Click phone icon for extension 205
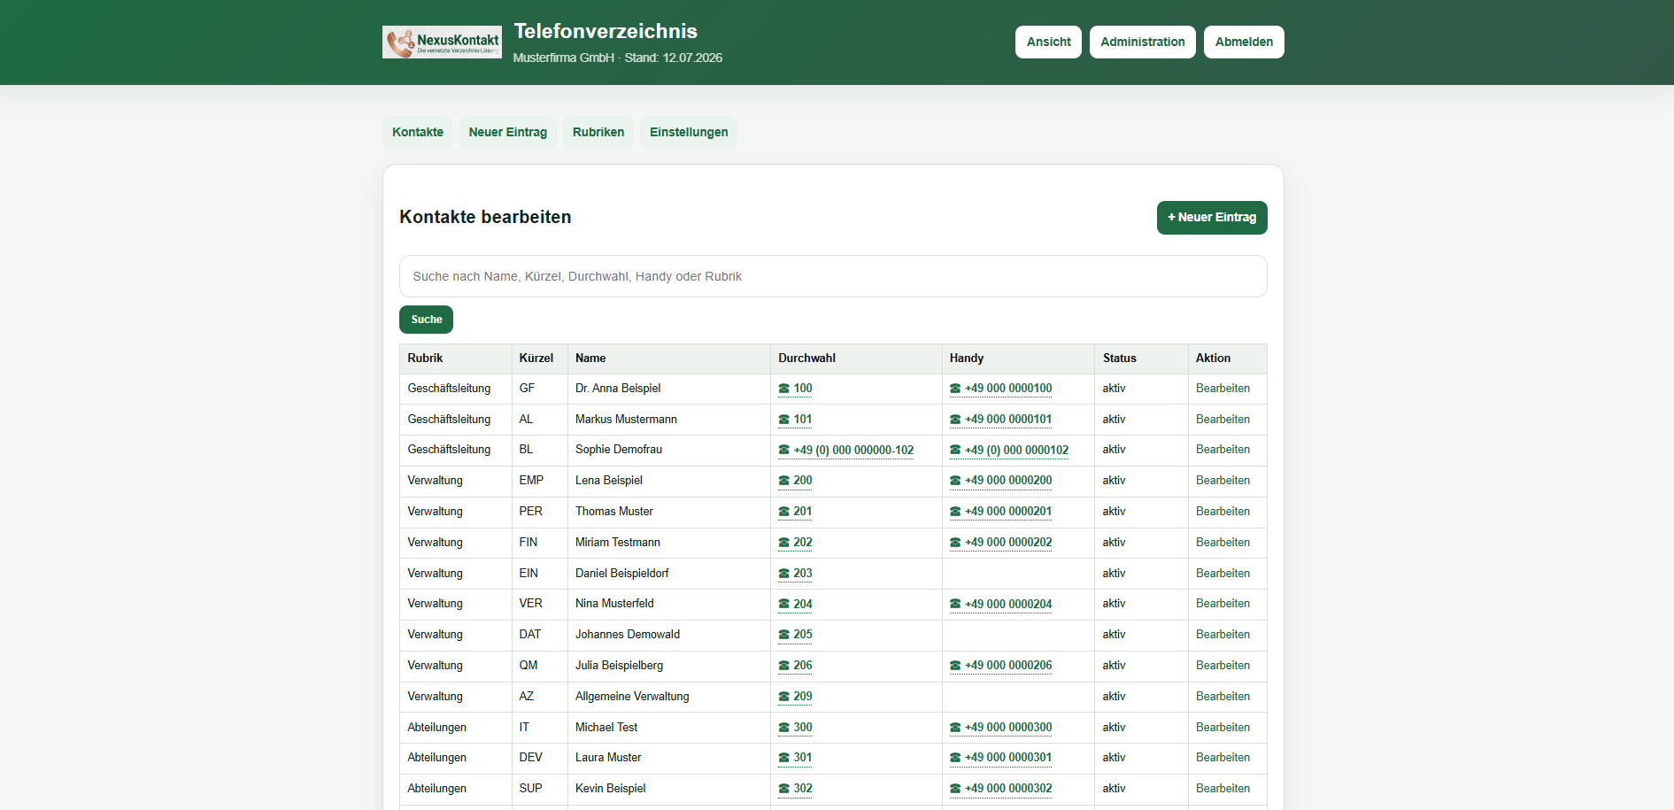Image resolution: width=1674 pixels, height=810 pixels. [x=783, y=635]
